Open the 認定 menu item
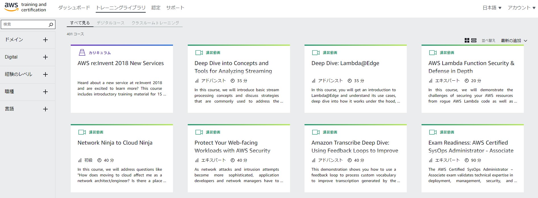The image size is (538, 198). (x=156, y=8)
